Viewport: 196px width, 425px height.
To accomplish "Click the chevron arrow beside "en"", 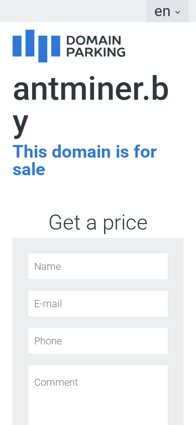I will pos(177,12).
